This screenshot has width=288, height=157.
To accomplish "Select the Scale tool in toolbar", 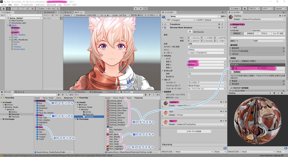I will click(x=18, y=9).
